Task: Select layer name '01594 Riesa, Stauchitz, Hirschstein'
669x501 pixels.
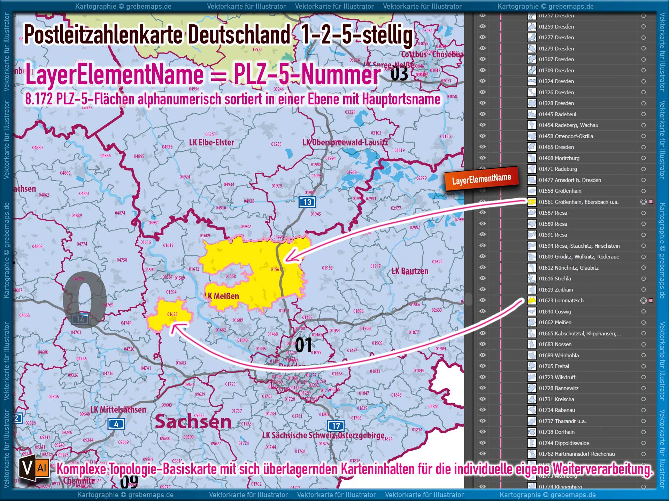Action: [x=579, y=246]
